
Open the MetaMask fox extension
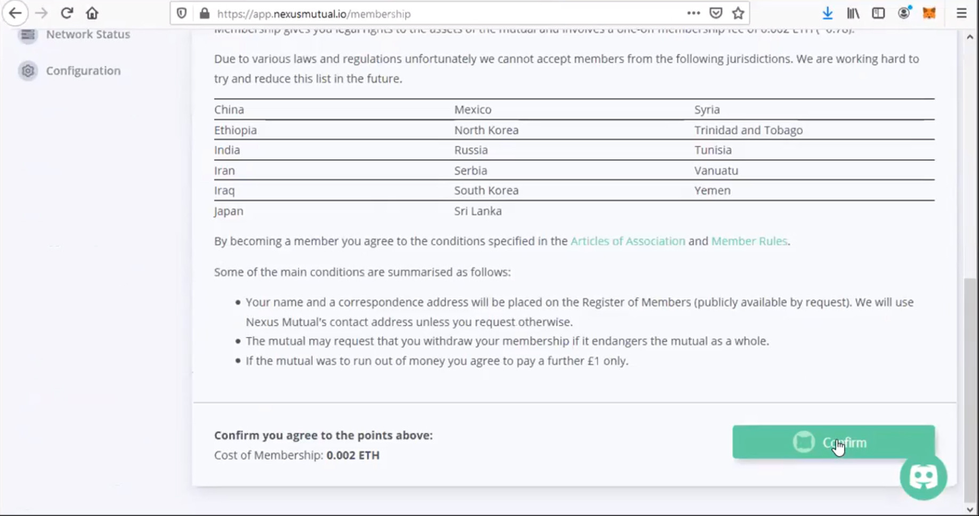[929, 13]
